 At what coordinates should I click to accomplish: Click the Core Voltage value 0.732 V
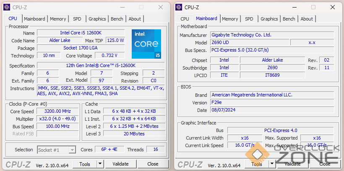pos(109,55)
